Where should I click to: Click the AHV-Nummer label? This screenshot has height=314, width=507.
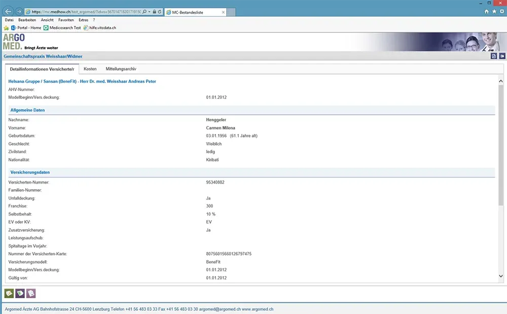click(x=21, y=90)
